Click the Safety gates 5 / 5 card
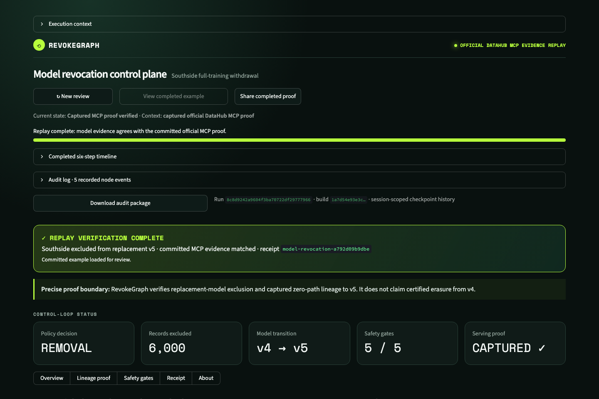599x399 pixels. pyautogui.click(x=407, y=343)
